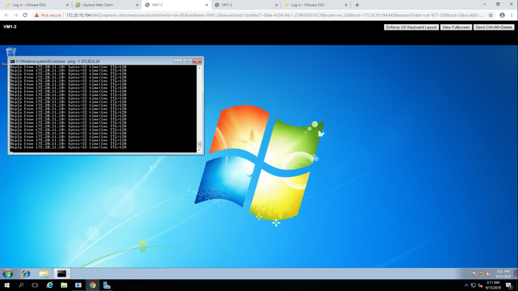The image size is (518, 291).
Task: Click View Fullscreen button
Action: tap(456, 27)
